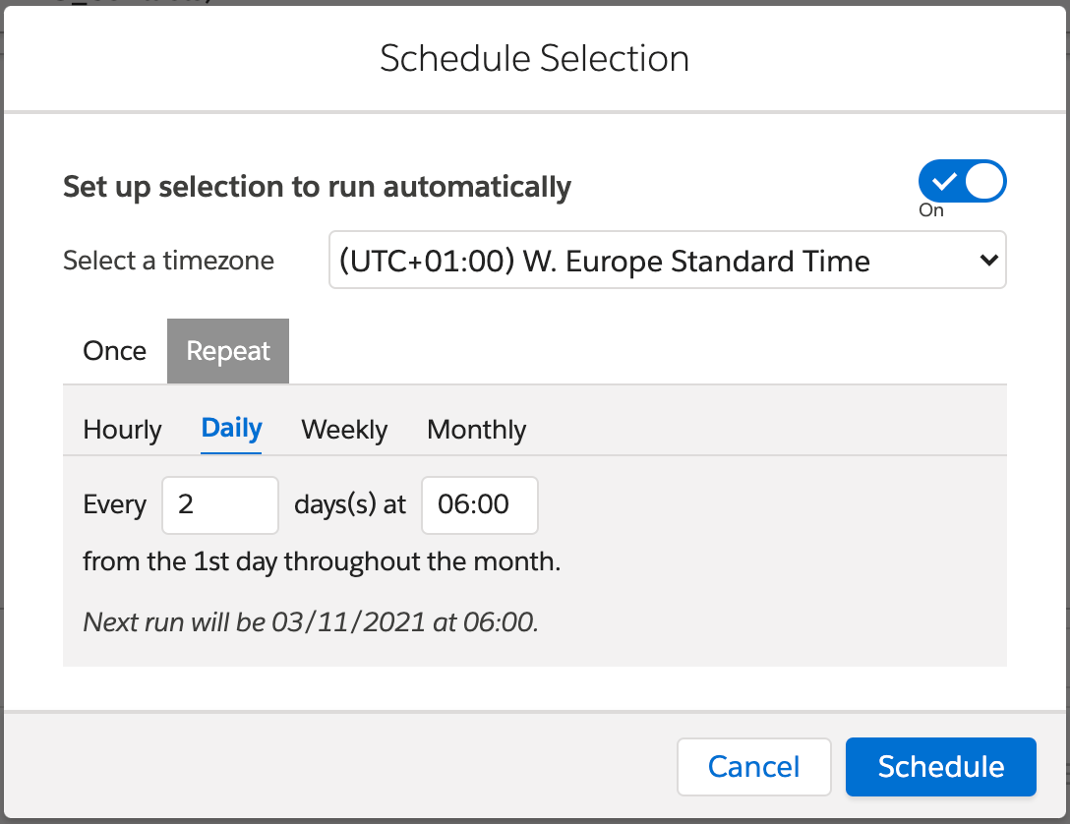Click the 'Next run will be' message
Screen dimensions: 1070x824
tap(311, 622)
